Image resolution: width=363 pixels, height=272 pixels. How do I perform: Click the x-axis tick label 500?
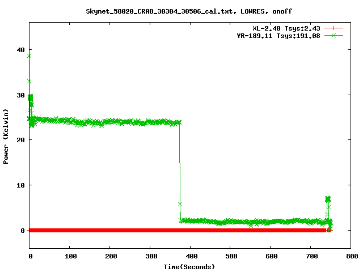pyautogui.click(x=231, y=256)
